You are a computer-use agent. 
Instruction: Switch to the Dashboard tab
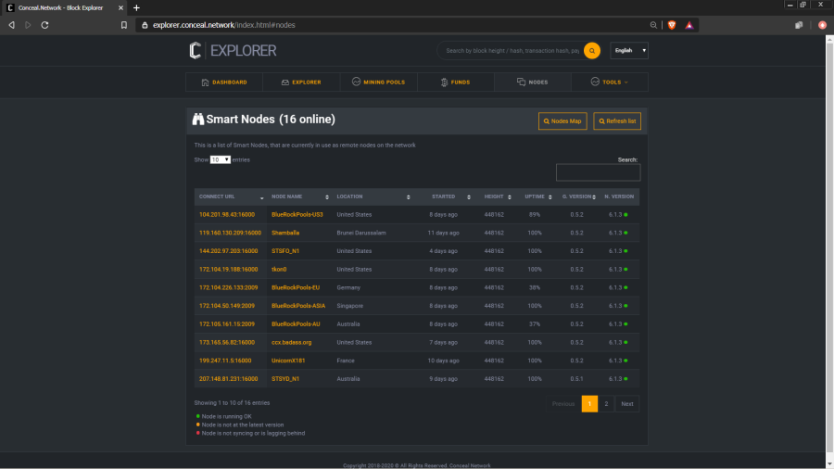[x=223, y=82]
